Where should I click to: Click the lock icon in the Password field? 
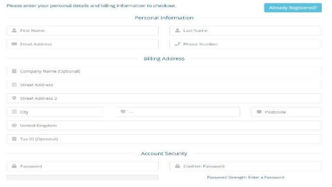14,166
